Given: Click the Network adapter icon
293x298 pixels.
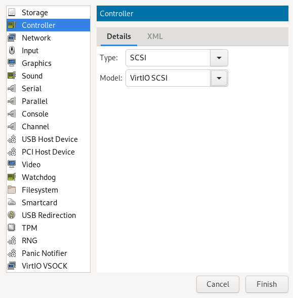Looking at the screenshot, I should [x=12, y=38].
